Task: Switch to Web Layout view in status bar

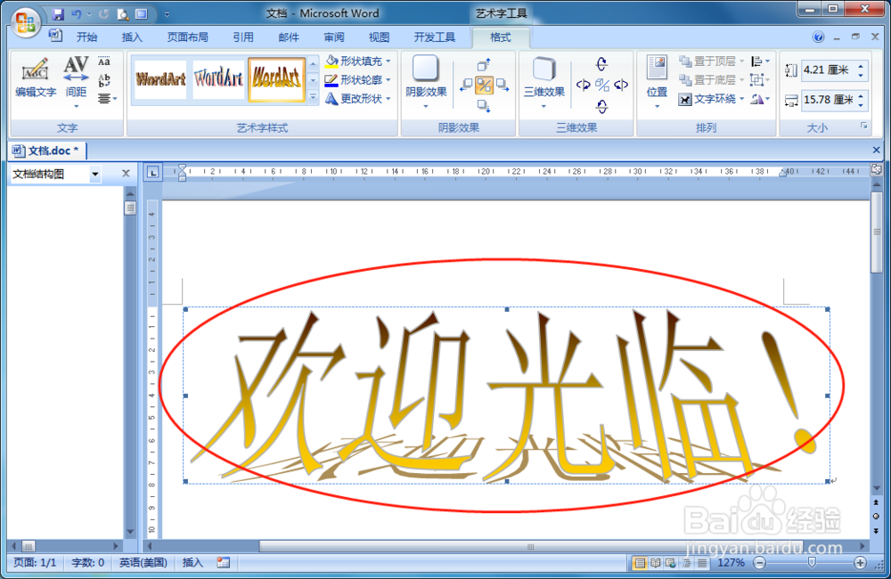Action: point(669,563)
